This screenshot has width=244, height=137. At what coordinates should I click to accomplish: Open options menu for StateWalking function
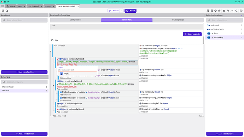pyautogui.click(x=242, y=37)
